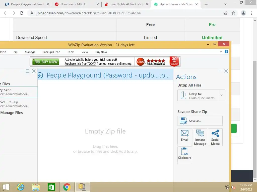Click the 30 day guarantee badge
The image size is (257, 192).
pyautogui.click(x=174, y=61)
